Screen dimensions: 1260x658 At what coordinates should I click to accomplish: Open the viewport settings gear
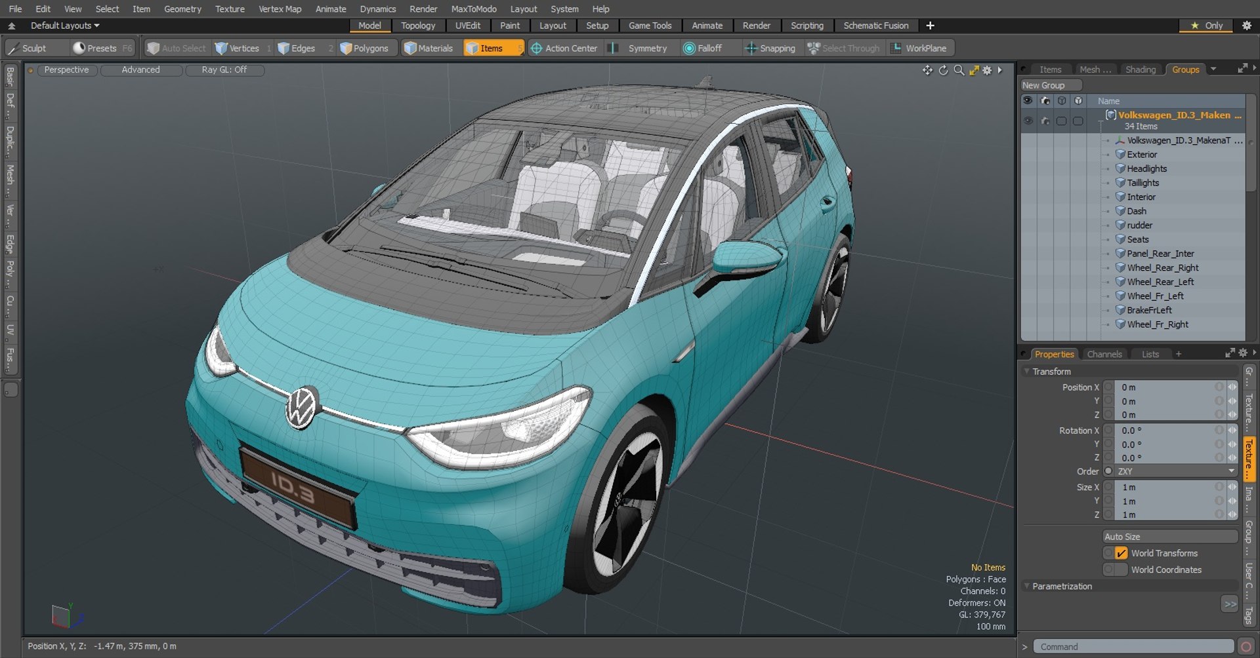(987, 70)
